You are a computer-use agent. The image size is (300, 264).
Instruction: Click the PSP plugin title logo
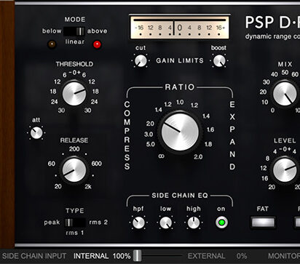[x=272, y=23]
